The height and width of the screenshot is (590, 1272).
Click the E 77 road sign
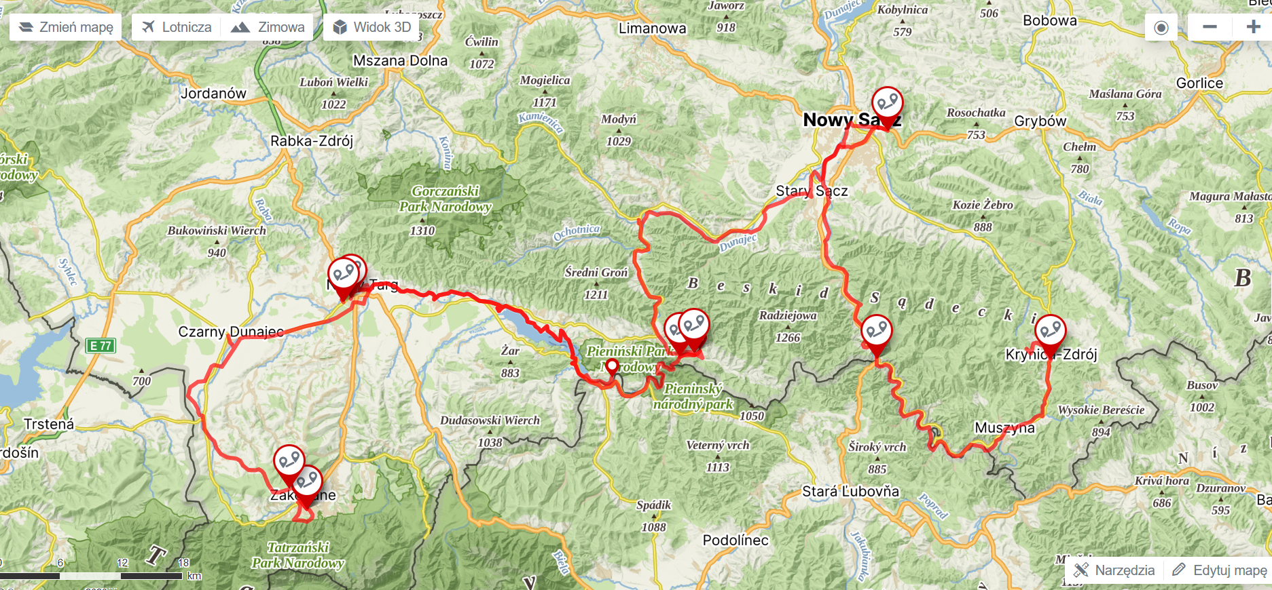click(x=101, y=346)
